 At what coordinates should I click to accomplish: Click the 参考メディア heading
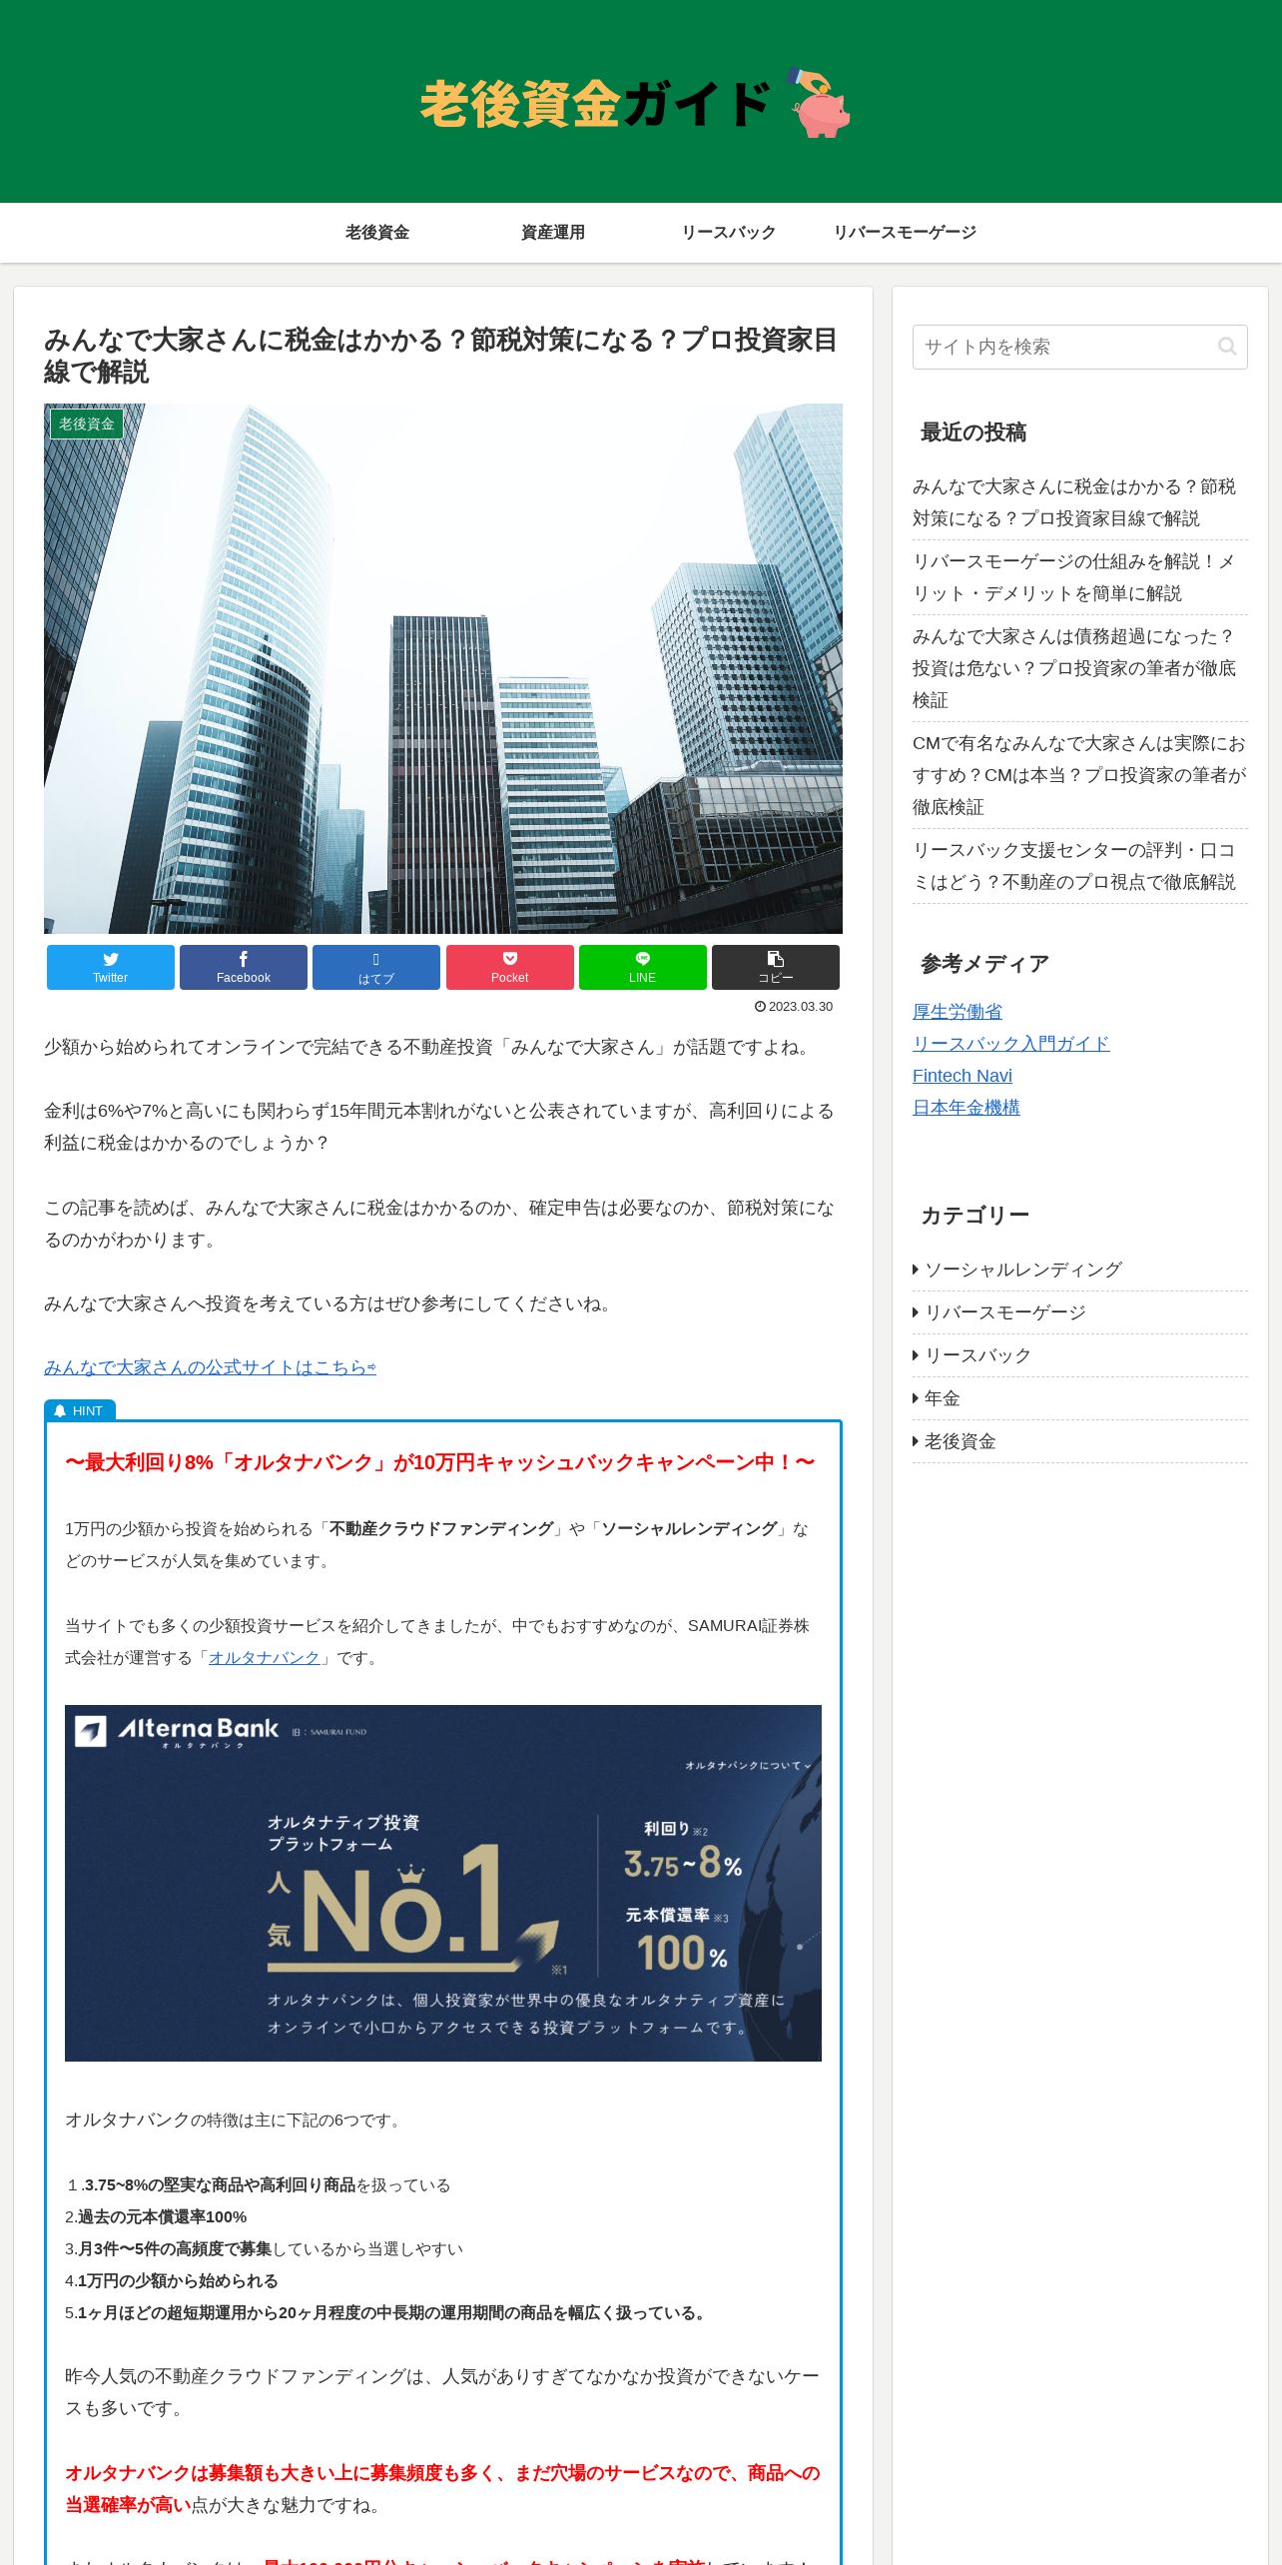pos(984,964)
